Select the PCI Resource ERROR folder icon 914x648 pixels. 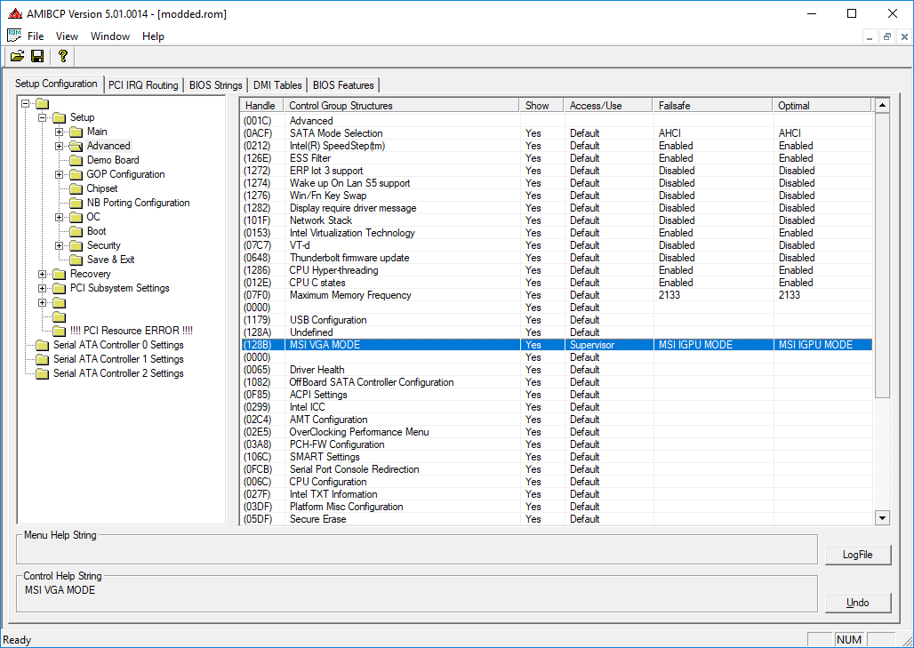60,331
